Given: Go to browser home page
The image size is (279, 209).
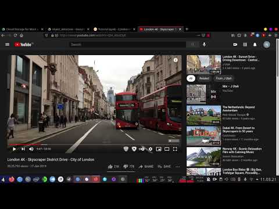Looking at the screenshot, I should point(22,35).
